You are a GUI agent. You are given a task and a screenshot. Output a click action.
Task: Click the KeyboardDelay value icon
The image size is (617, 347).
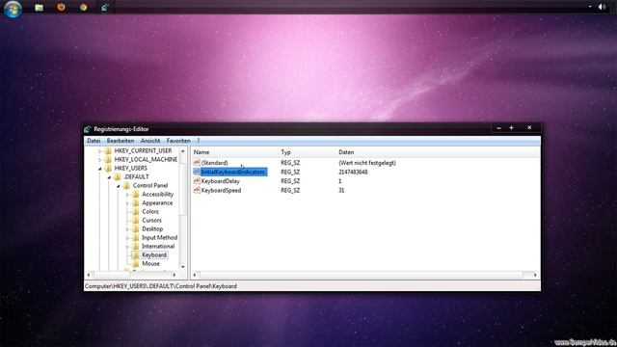click(197, 181)
